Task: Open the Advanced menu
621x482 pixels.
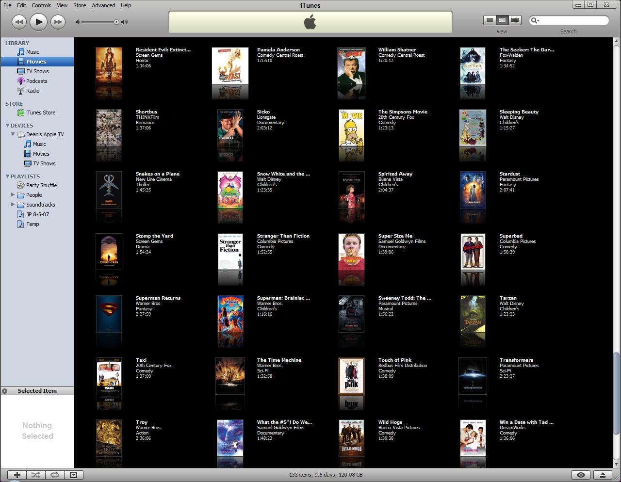Action: pos(103,5)
